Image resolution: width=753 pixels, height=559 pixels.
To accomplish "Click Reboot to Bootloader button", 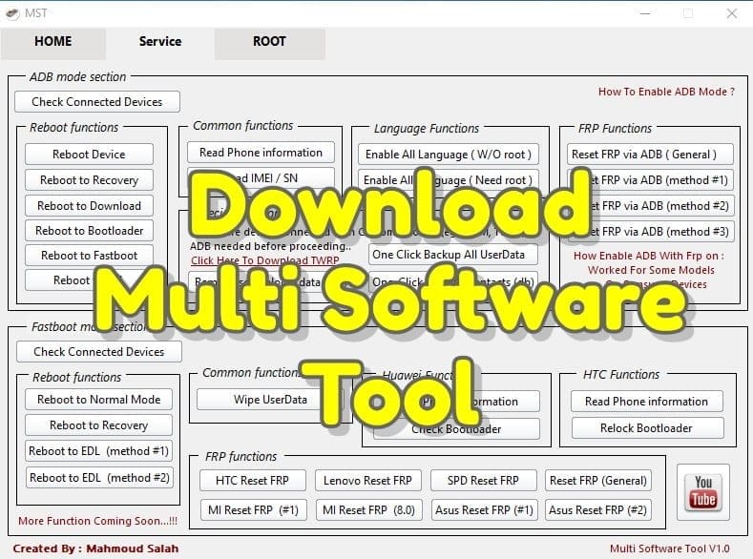I will 89,231.
